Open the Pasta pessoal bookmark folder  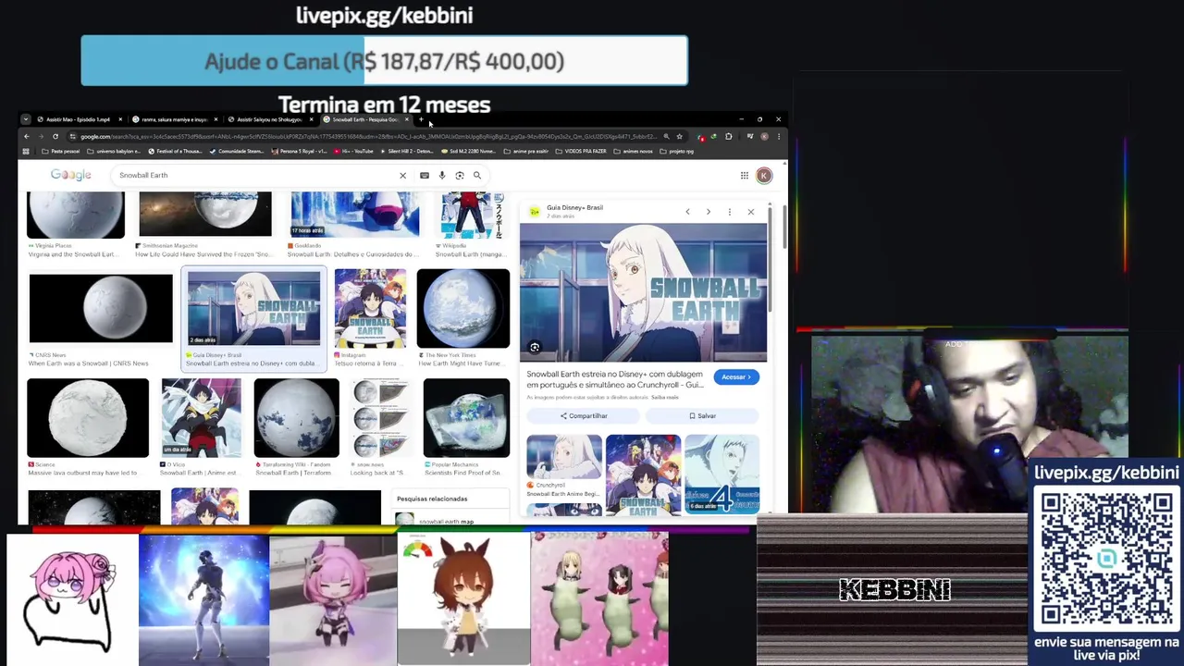tap(61, 151)
